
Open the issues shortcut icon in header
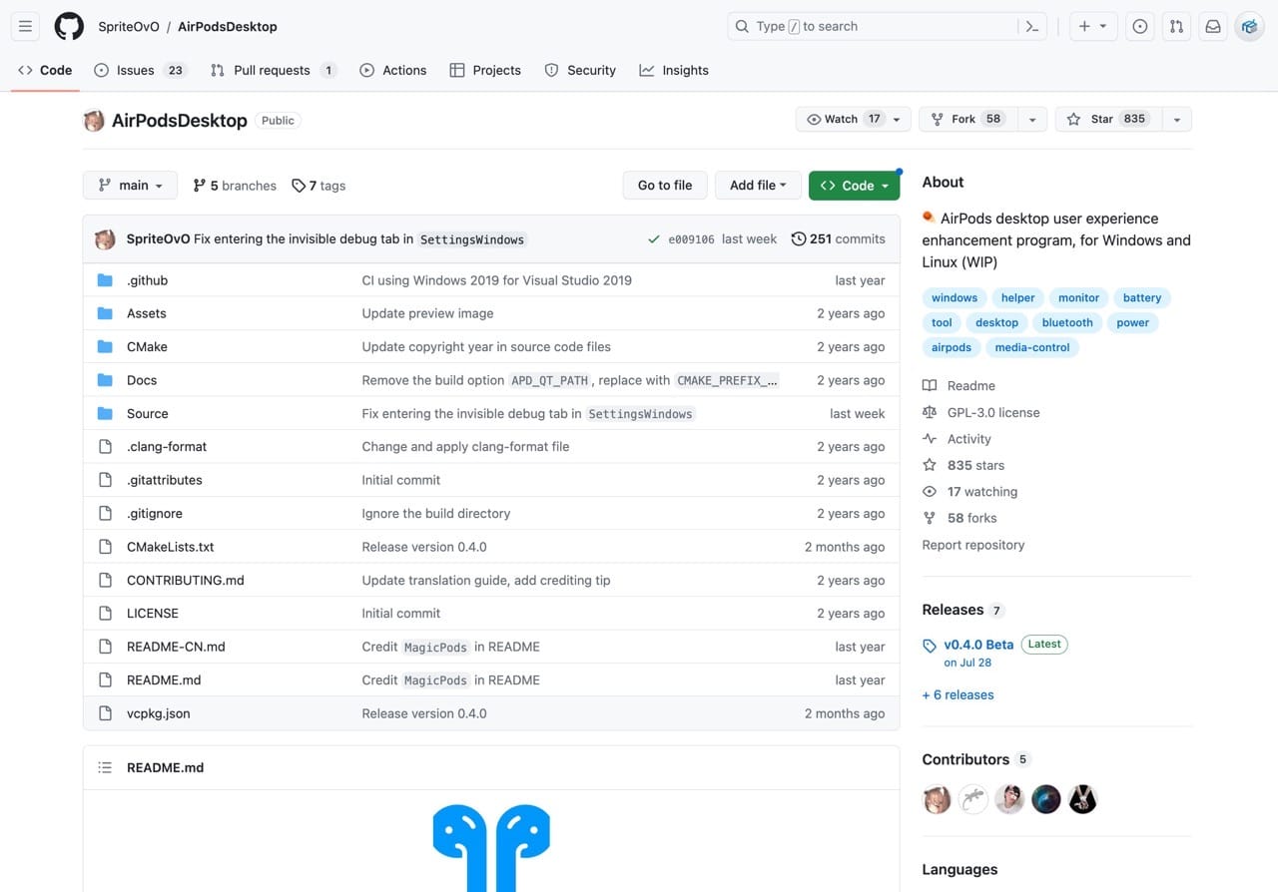[1140, 27]
